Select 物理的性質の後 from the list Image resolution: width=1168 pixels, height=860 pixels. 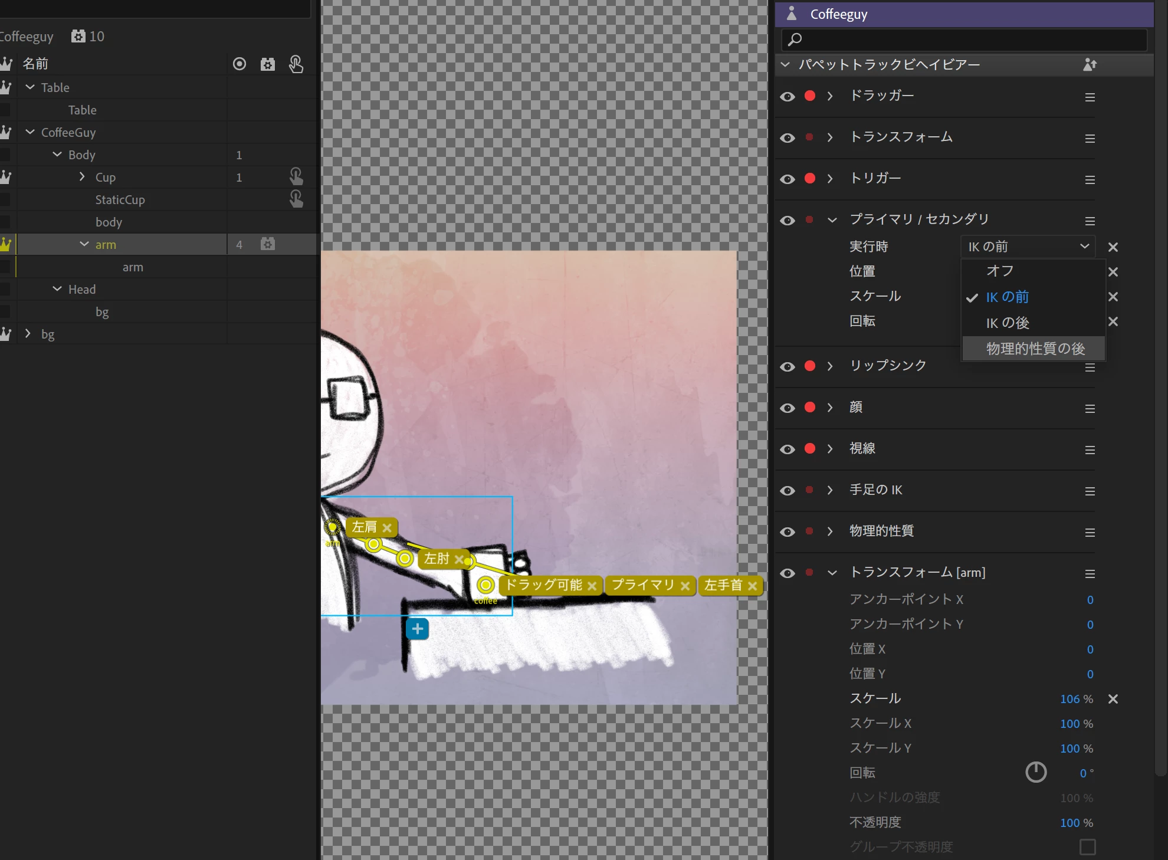pos(1035,349)
